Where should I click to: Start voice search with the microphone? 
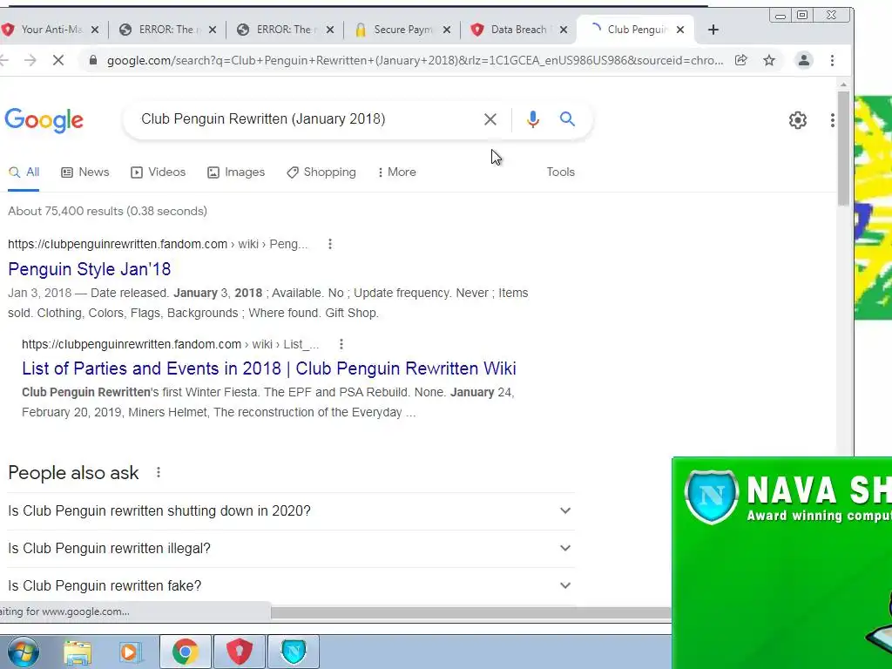(x=532, y=119)
